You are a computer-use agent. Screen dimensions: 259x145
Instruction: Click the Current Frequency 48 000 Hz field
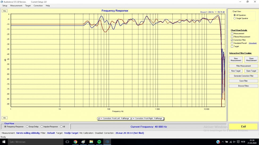(149, 127)
